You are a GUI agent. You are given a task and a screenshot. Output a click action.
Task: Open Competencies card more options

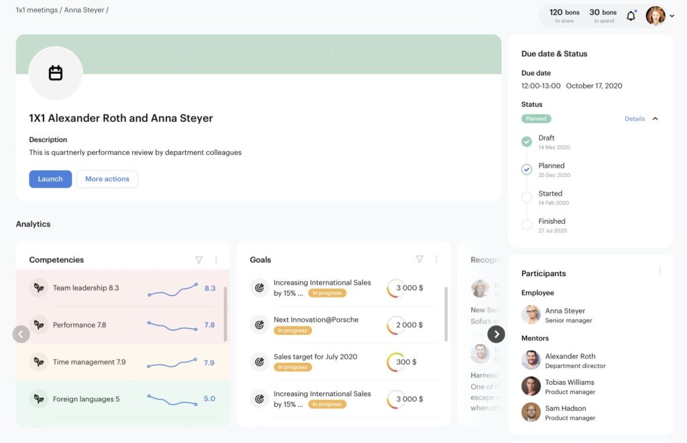(x=216, y=259)
